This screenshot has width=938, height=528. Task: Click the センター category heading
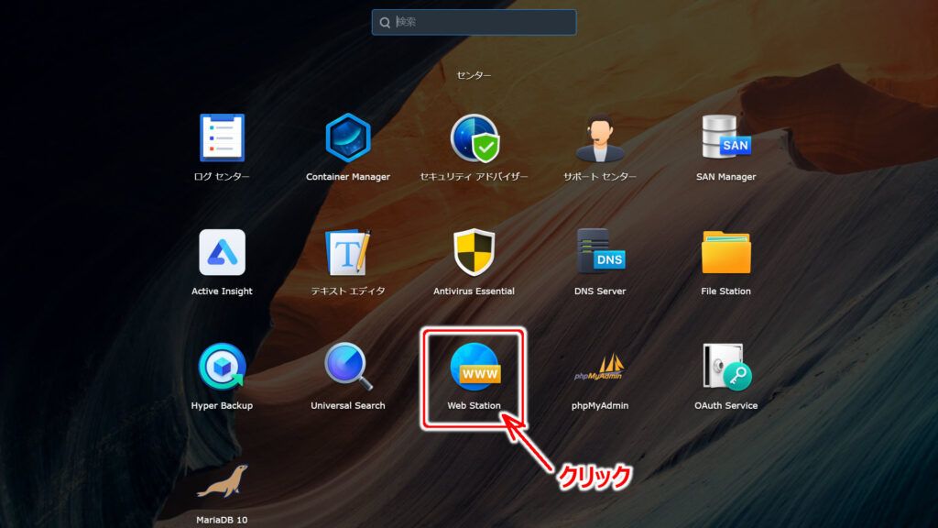(474, 74)
